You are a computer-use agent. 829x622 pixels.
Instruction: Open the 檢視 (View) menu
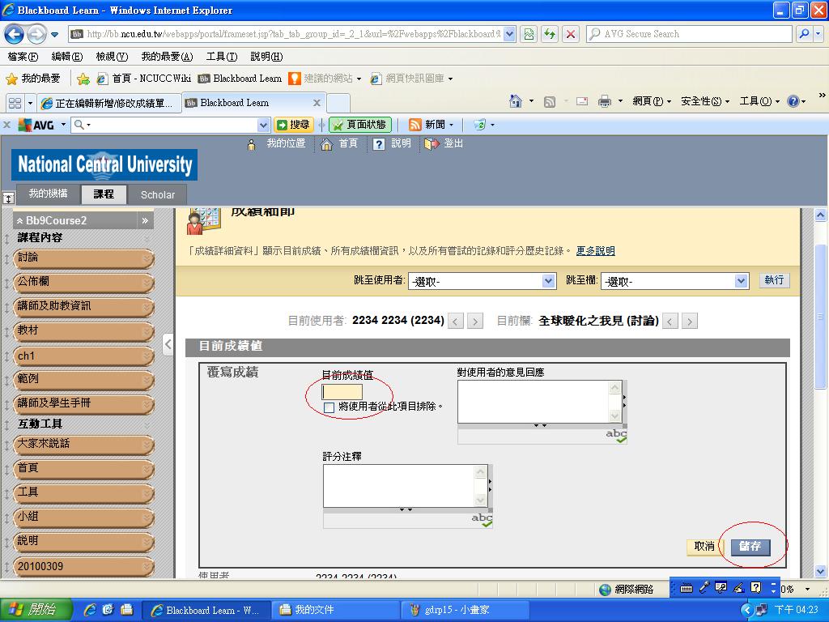[x=111, y=57]
